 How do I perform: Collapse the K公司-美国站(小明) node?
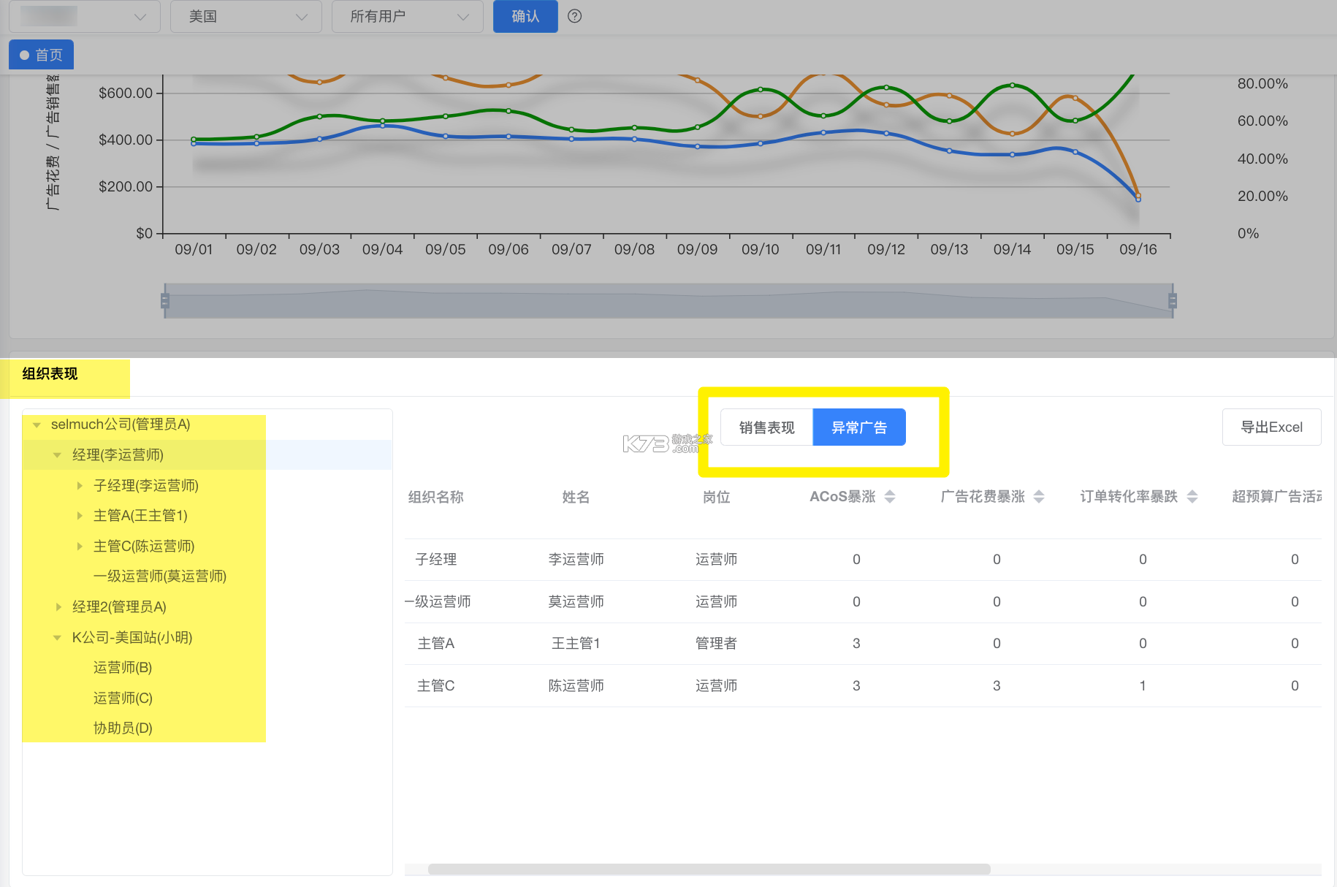pyautogui.click(x=57, y=638)
